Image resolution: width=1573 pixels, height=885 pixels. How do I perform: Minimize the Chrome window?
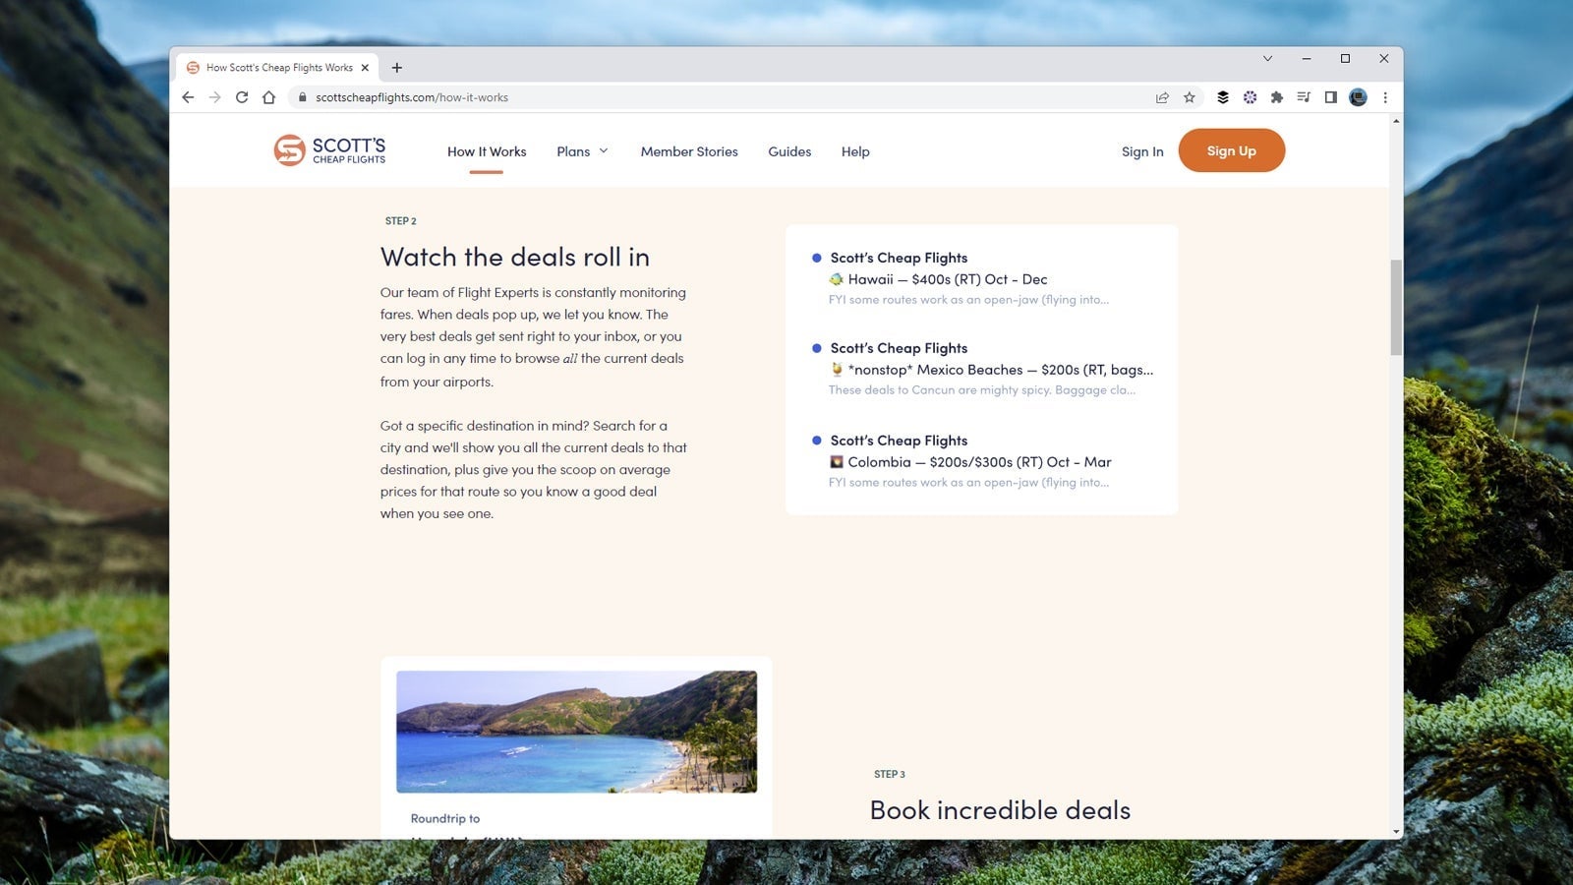point(1307,58)
